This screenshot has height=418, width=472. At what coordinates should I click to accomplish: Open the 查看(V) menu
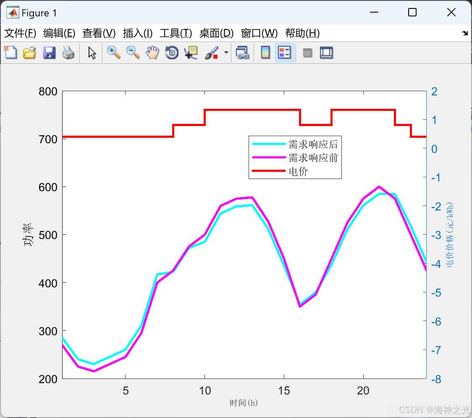(x=99, y=33)
